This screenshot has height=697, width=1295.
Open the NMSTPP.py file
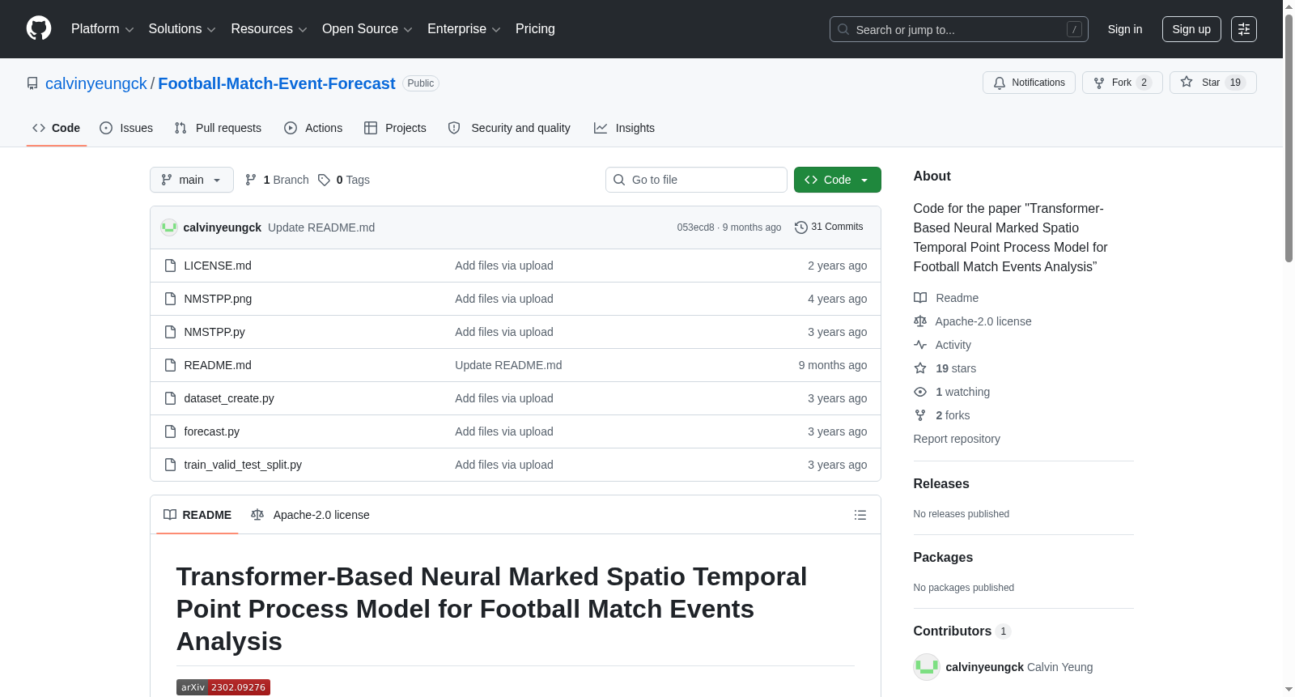[x=214, y=332]
